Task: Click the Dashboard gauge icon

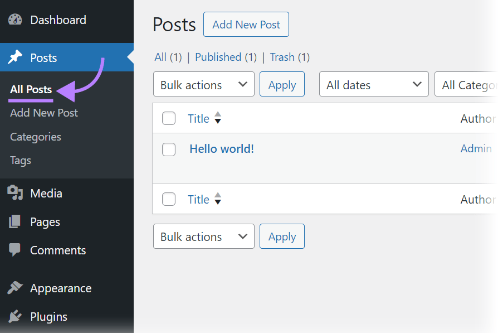Action: 15,20
